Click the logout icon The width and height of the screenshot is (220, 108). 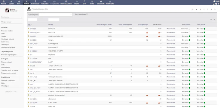pos(219,4)
